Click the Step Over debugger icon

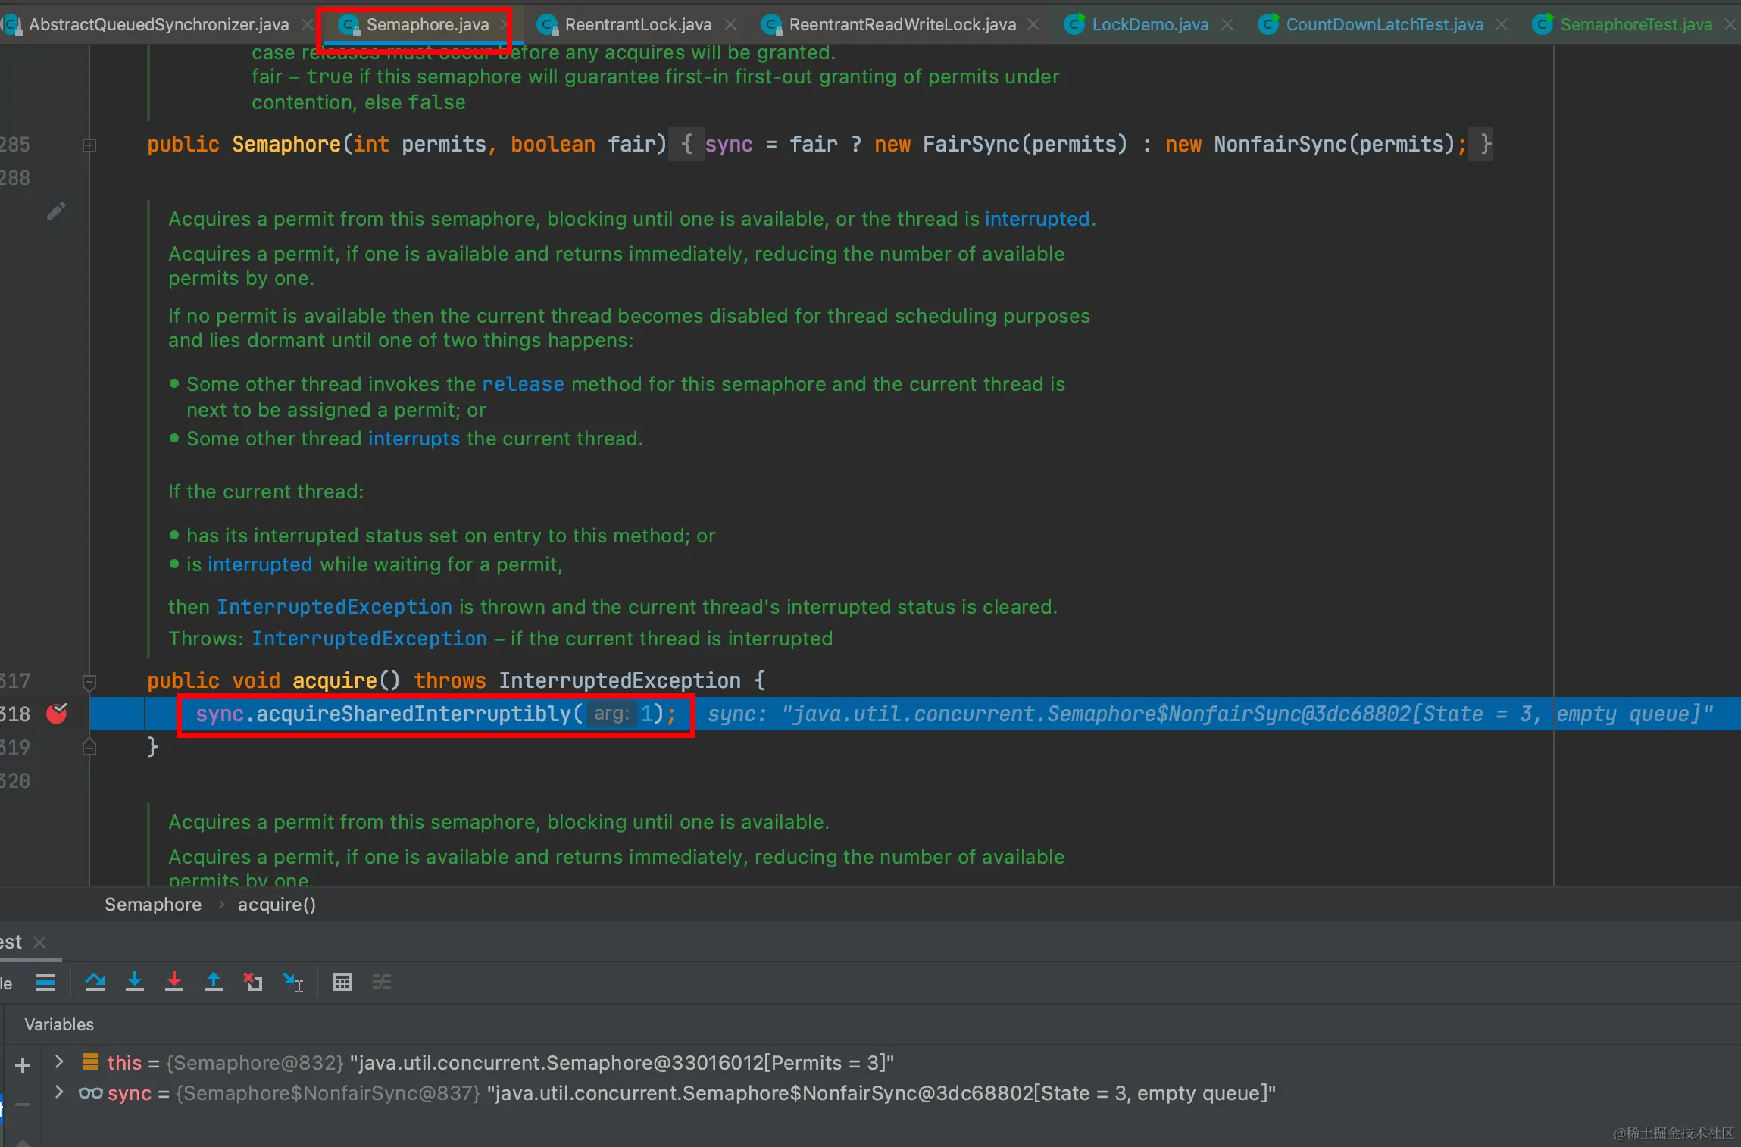coord(95,982)
